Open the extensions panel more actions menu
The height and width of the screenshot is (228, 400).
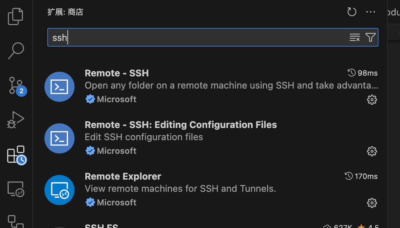[371, 12]
